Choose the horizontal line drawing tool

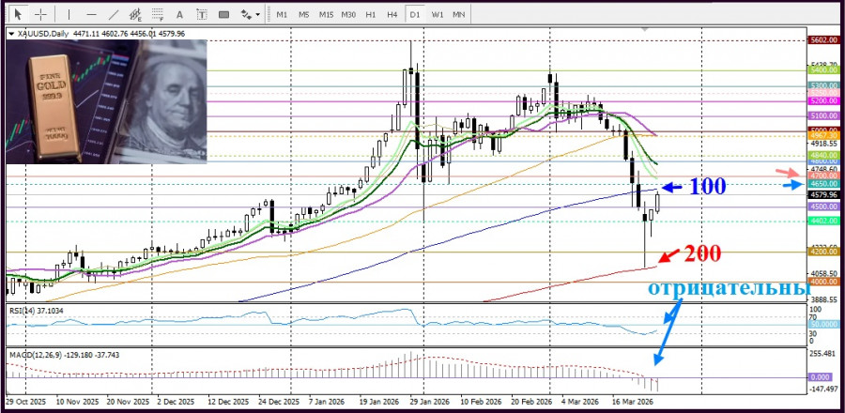[91, 15]
